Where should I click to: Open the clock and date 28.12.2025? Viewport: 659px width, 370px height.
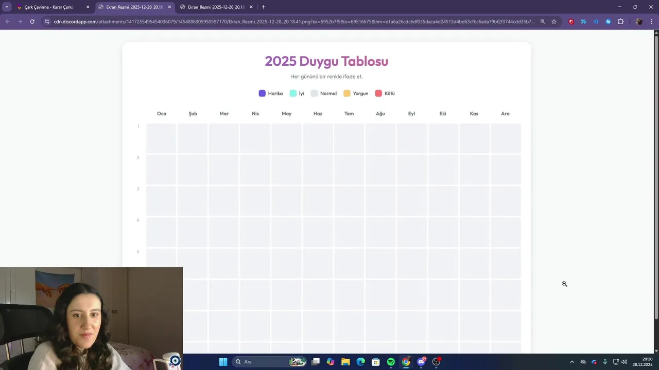[642, 362]
